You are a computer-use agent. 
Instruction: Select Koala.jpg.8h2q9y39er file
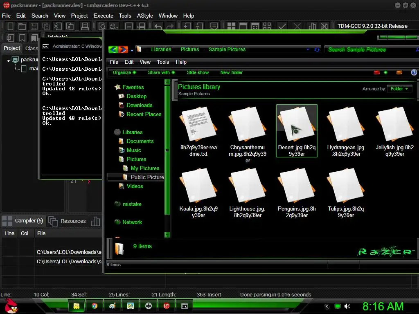coord(198,193)
